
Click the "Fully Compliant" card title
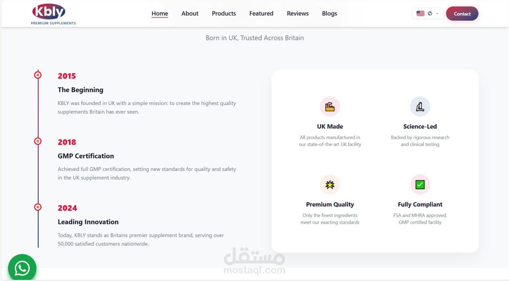(x=420, y=204)
